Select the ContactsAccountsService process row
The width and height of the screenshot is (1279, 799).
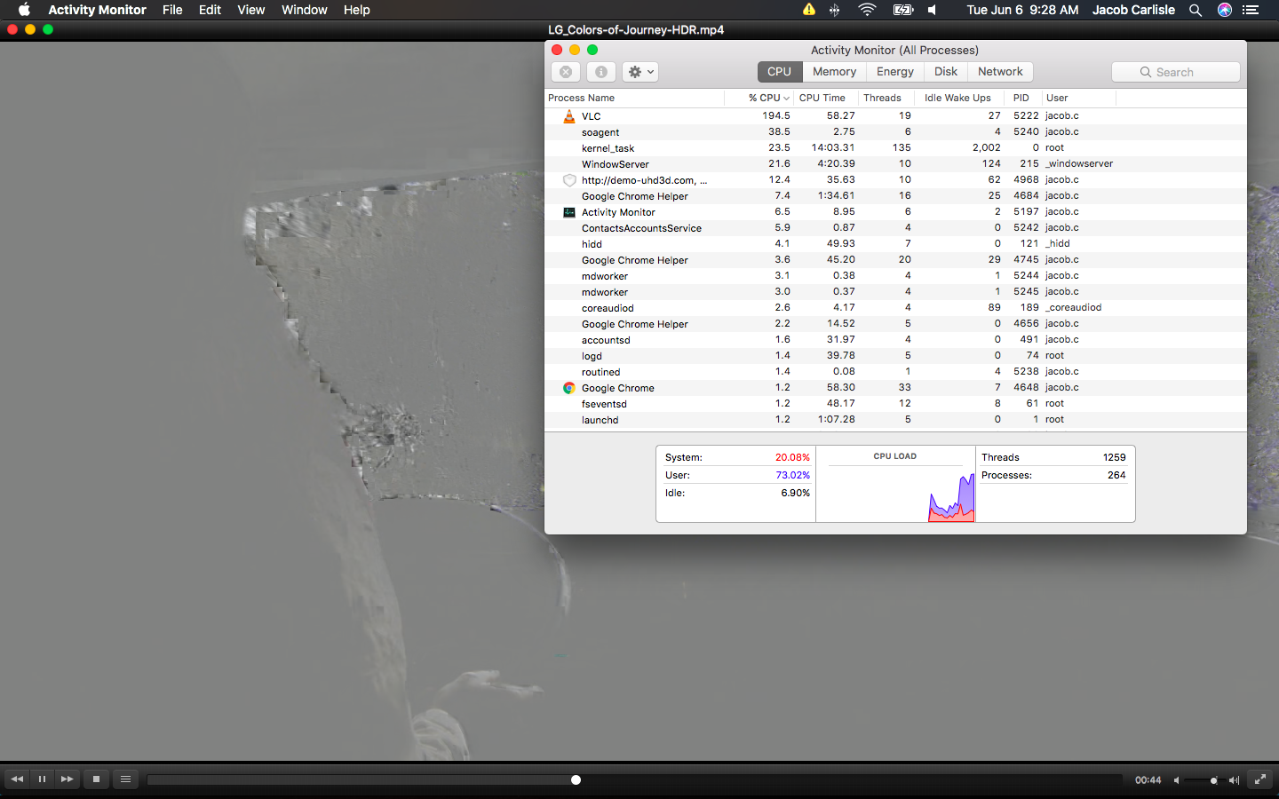click(x=895, y=228)
